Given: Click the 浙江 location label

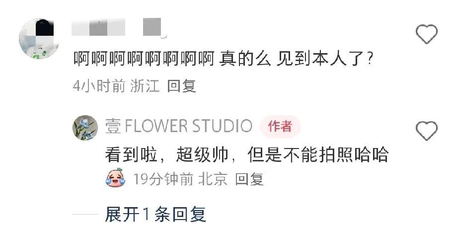Looking at the screenshot, I should [x=145, y=86].
